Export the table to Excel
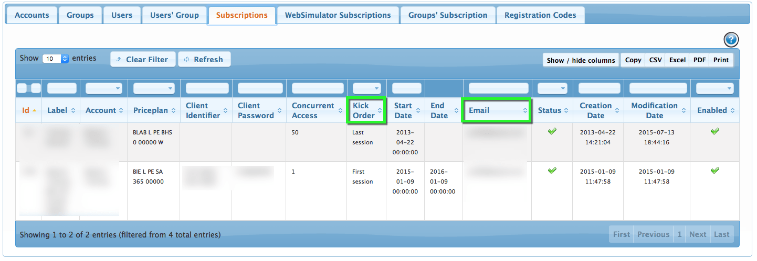Screen dimensions: 757x261 point(677,60)
